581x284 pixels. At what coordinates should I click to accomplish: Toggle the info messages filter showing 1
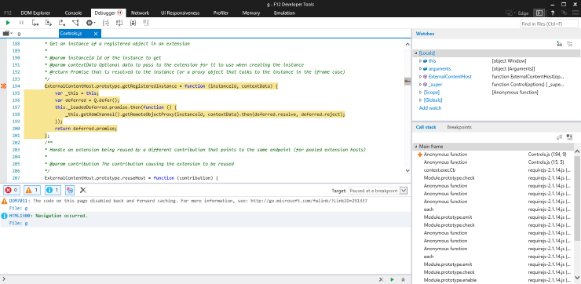[x=53, y=191]
